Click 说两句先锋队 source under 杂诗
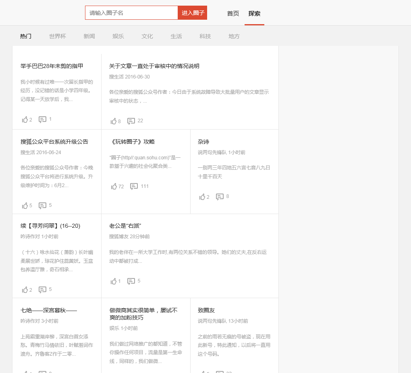Screen dimensions: 411x373 click(212, 152)
